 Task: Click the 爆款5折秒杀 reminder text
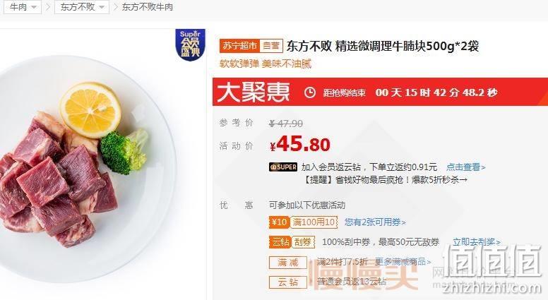(439, 180)
